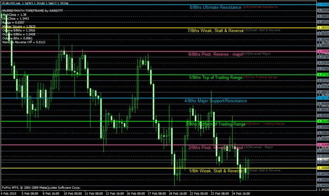Click the 'Murrey Square = 1.5625' line

pyautogui.click(x=18, y=26)
